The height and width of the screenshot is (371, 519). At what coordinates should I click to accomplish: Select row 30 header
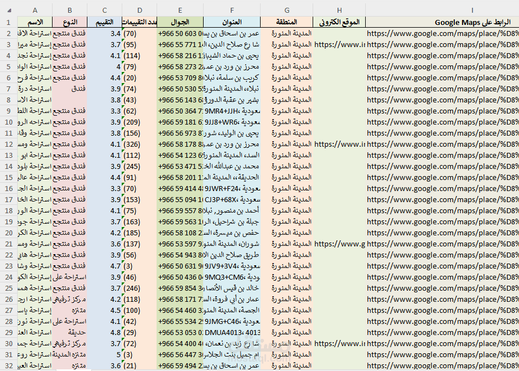coord(9,344)
